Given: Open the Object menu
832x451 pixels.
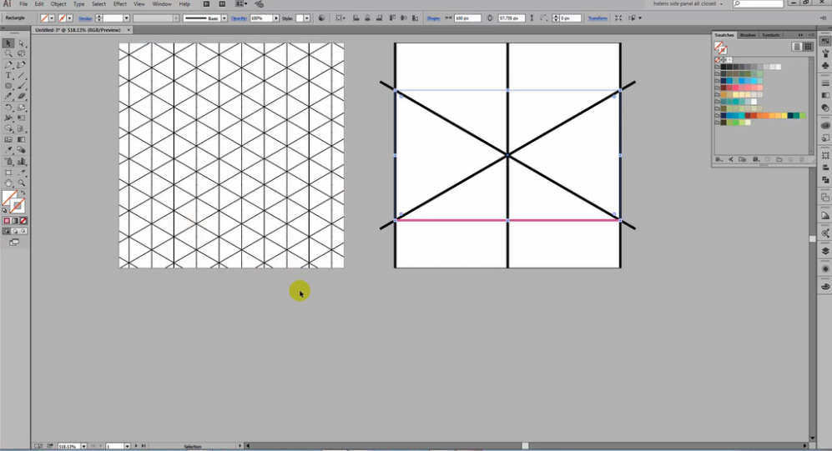Looking at the screenshot, I should 58,3.
